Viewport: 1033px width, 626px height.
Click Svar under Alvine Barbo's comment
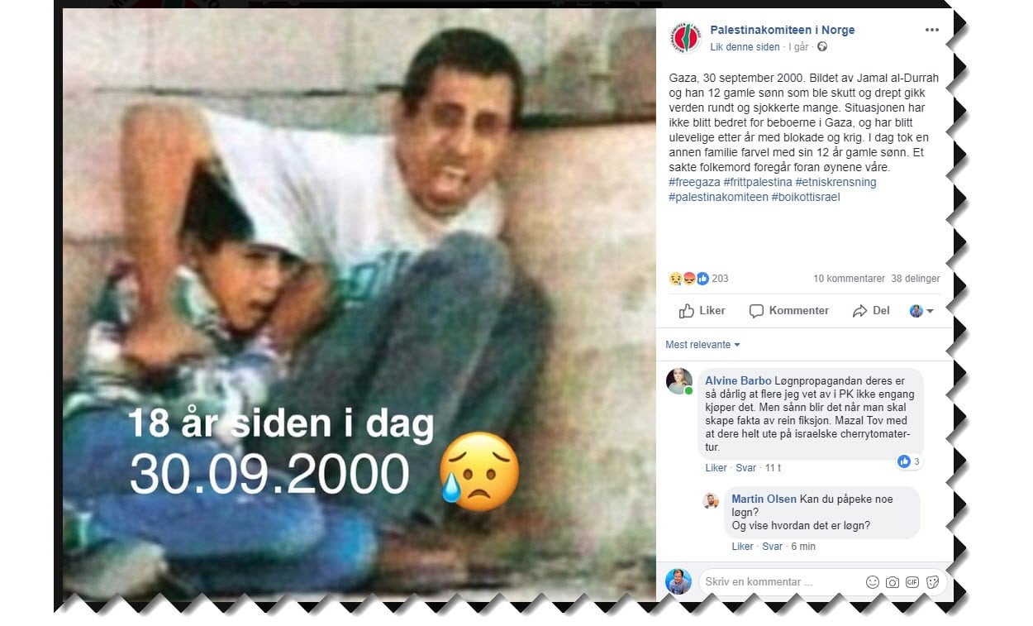pos(746,468)
